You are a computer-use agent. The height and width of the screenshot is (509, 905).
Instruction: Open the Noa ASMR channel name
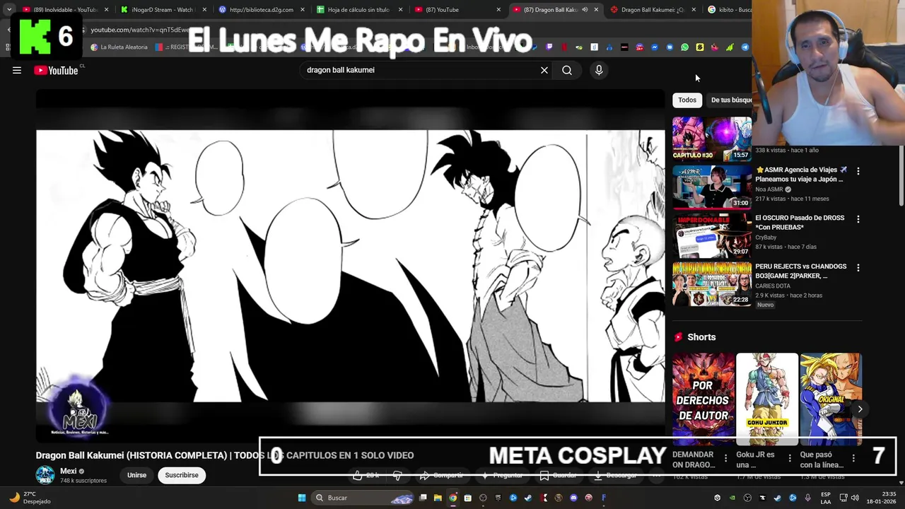point(769,189)
